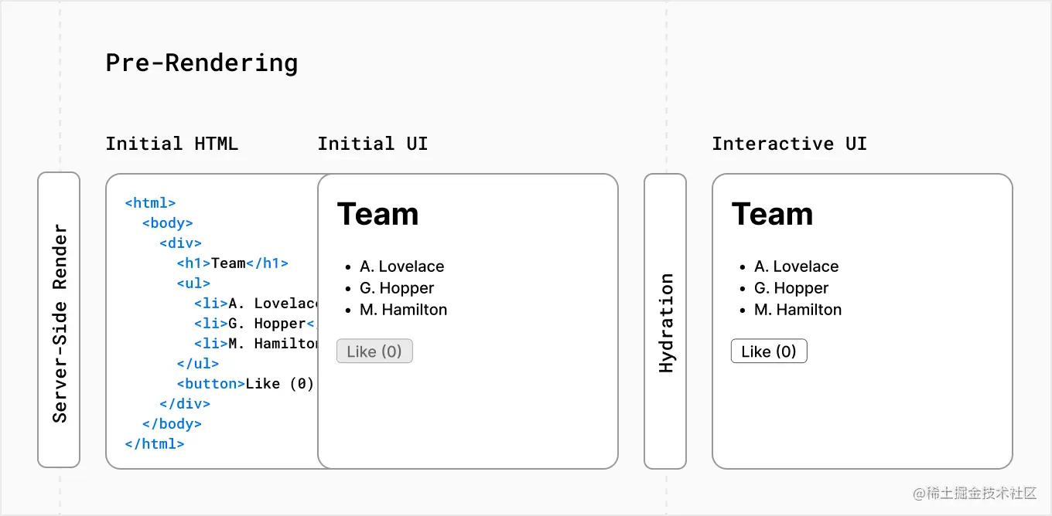Viewport: 1052px width, 516px height.
Task: Click the enabled Like (0) button in Interactive UI
Action: click(769, 351)
